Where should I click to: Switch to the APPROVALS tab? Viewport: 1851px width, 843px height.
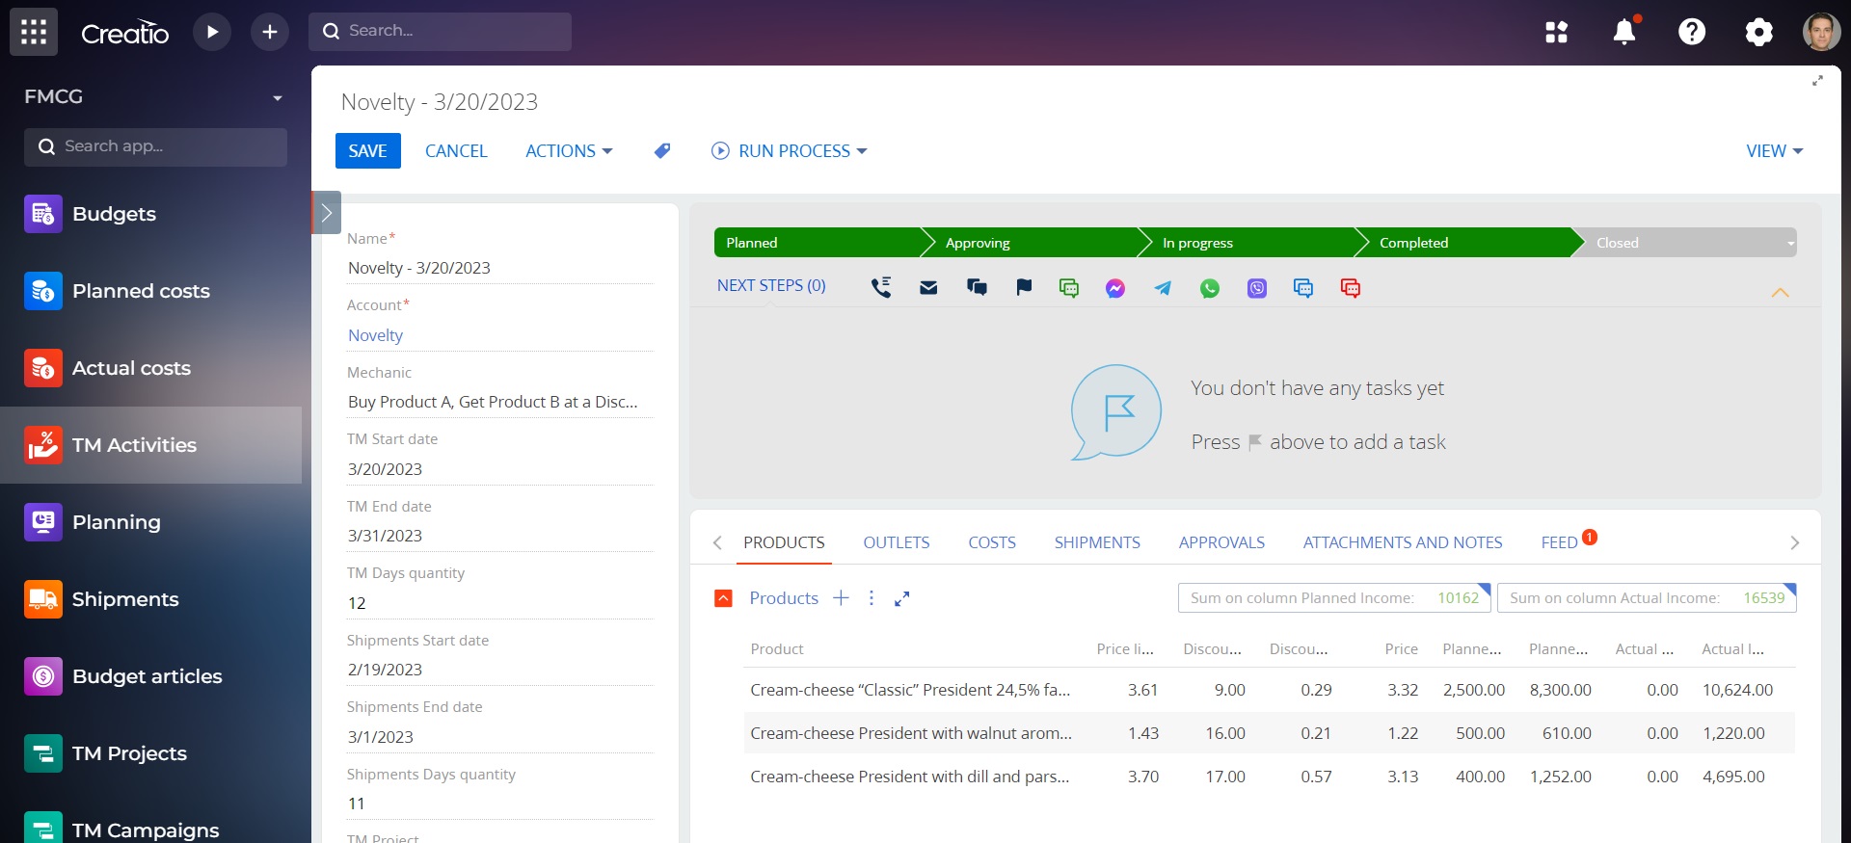1221,542
